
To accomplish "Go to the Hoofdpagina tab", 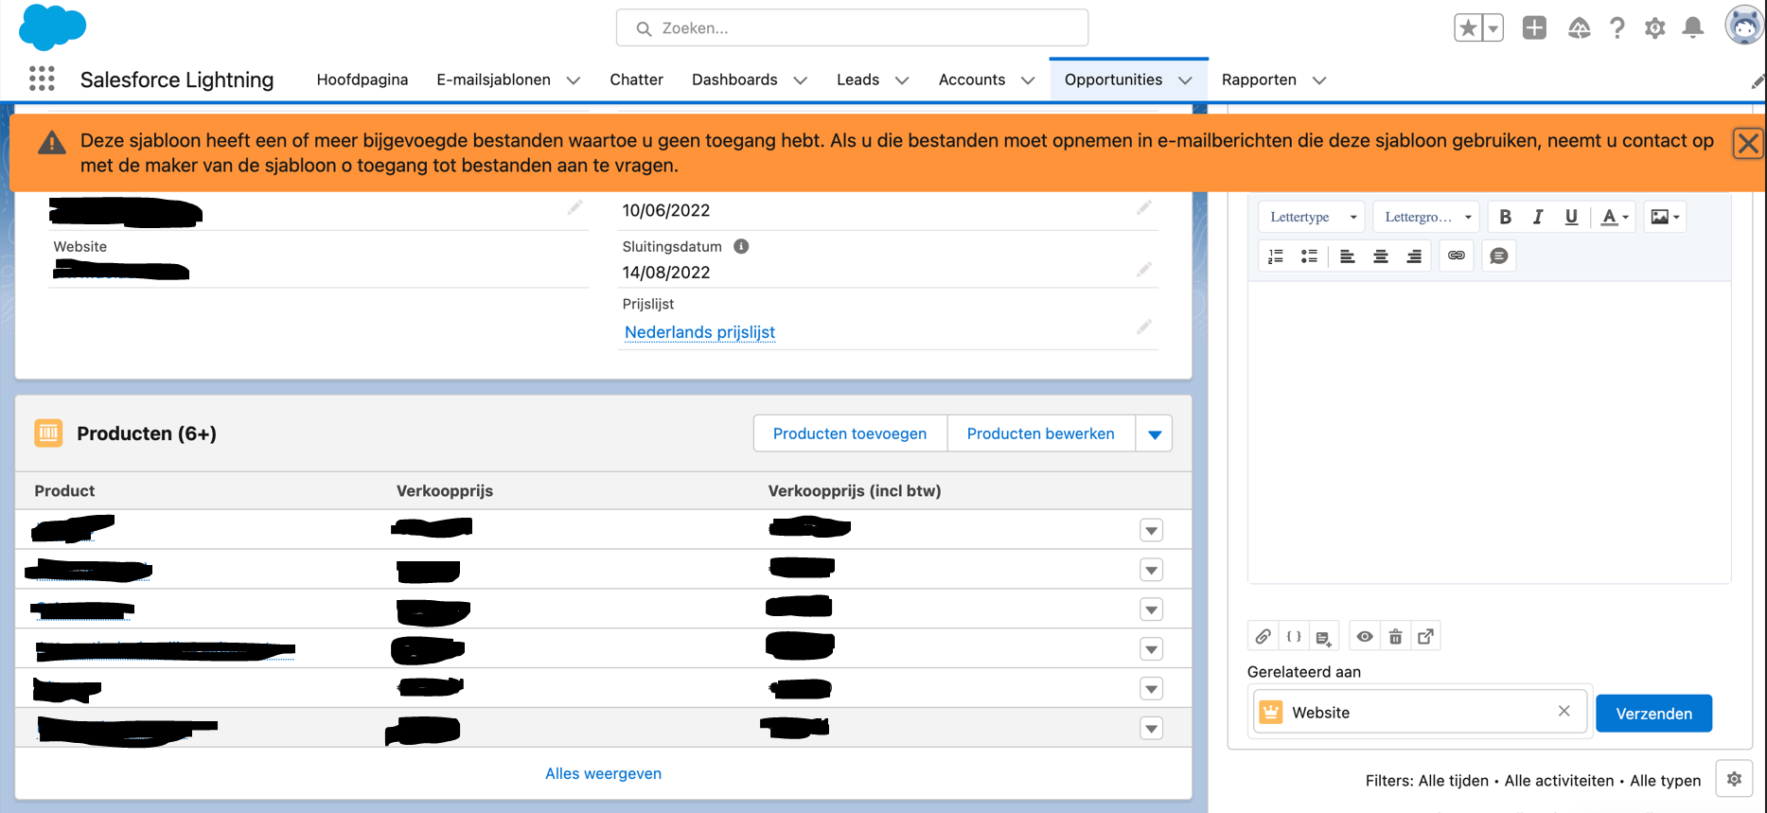I will (x=362, y=80).
